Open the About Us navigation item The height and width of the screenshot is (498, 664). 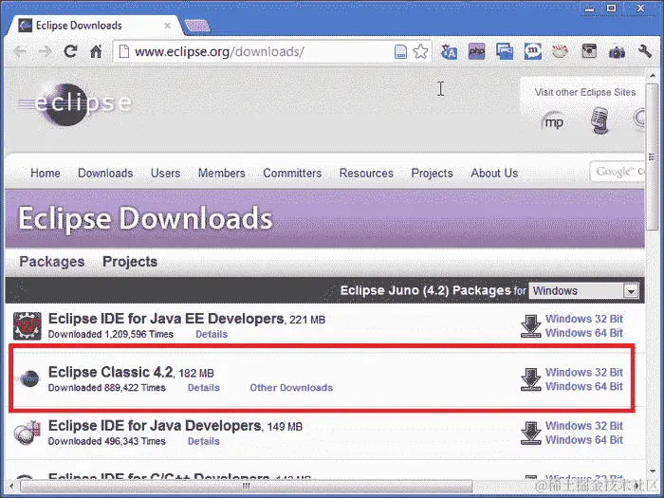pyautogui.click(x=494, y=174)
